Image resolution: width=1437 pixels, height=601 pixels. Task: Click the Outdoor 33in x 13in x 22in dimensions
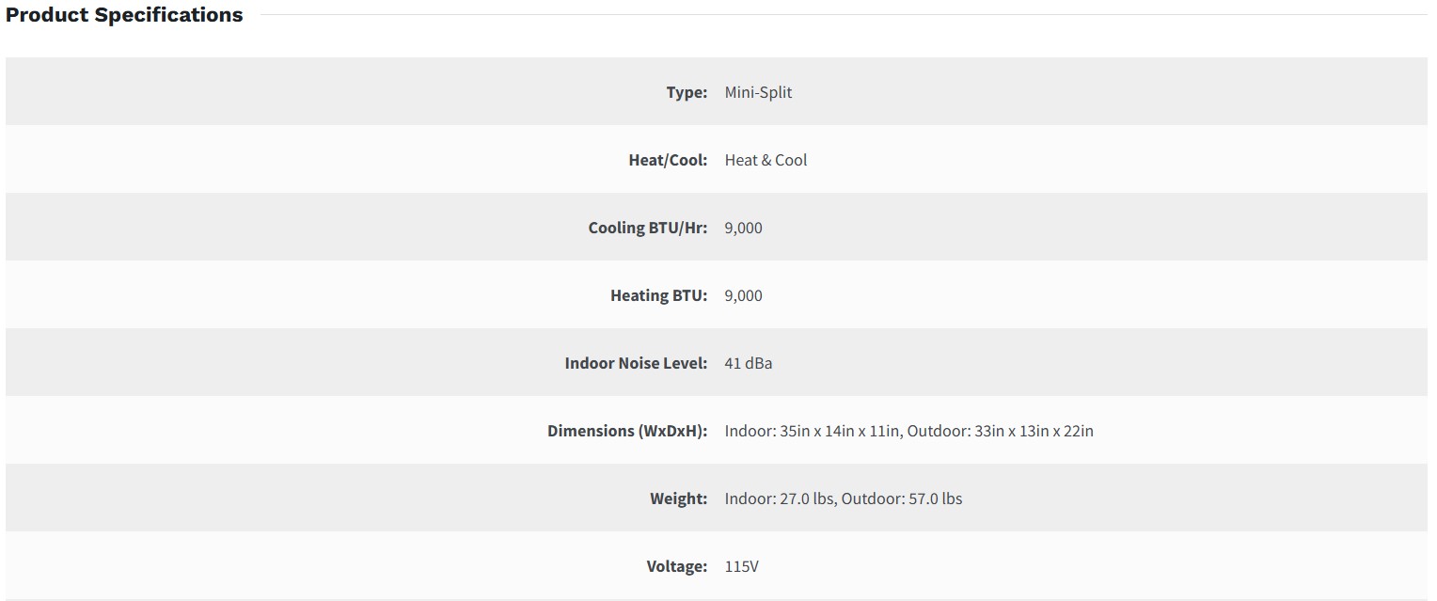(x=1001, y=431)
